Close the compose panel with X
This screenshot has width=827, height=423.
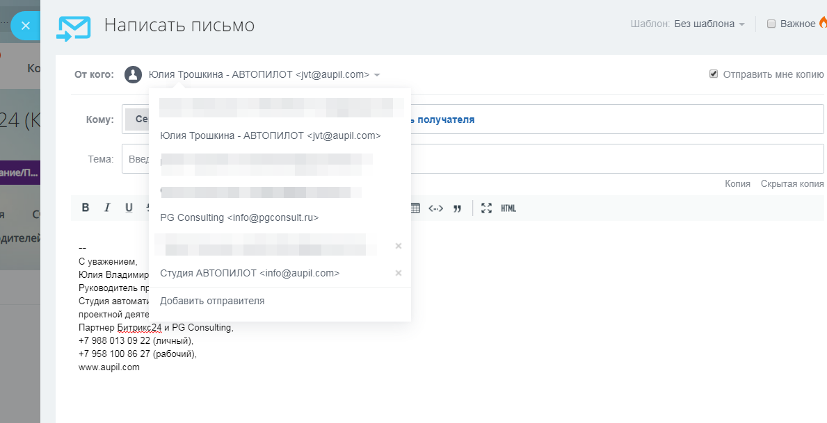pos(26,26)
